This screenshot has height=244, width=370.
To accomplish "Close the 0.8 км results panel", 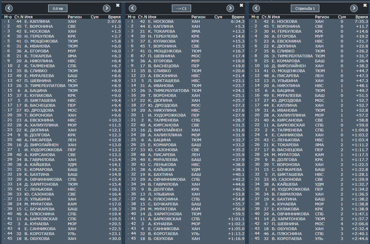I will click(118, 5).
